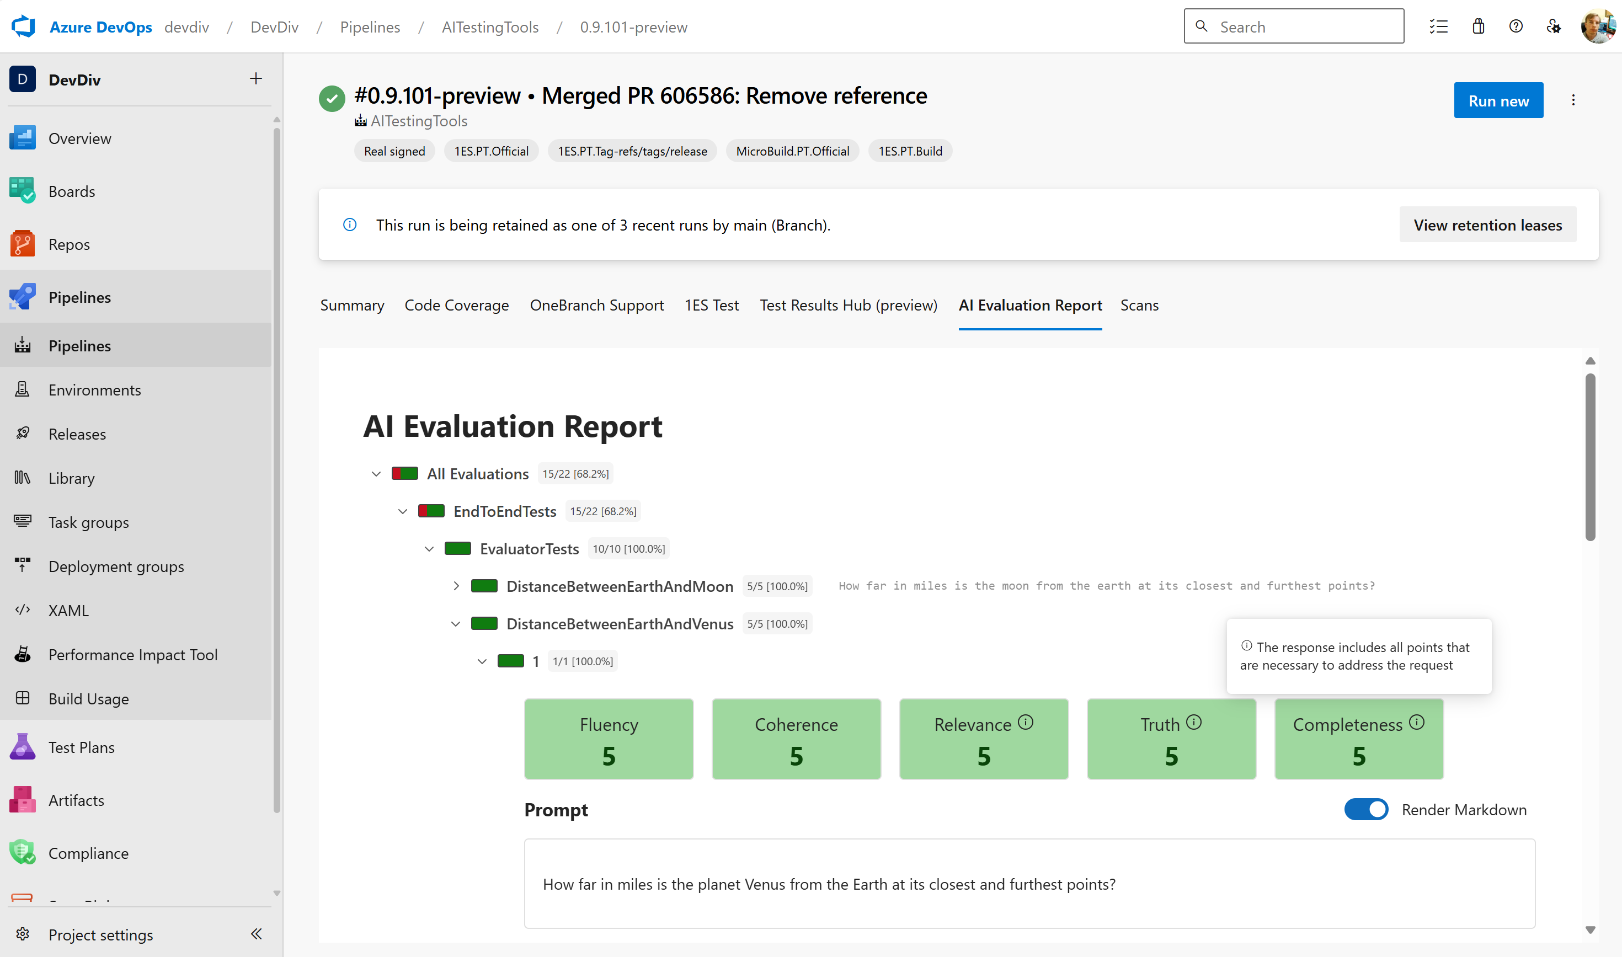Open the Scans tab
1622x957 pixels.
[x=1139, y=305]
